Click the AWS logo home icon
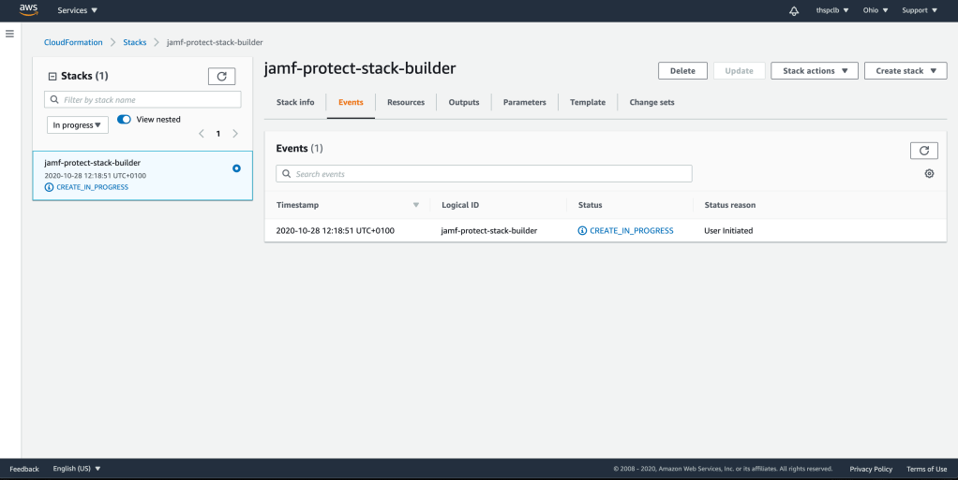This screenshot has height=480, width=958. point(28,10)
